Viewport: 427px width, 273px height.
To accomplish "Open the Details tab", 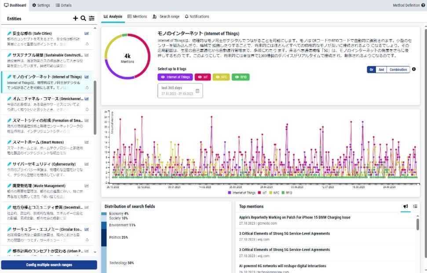I will (x=64, y=5).
